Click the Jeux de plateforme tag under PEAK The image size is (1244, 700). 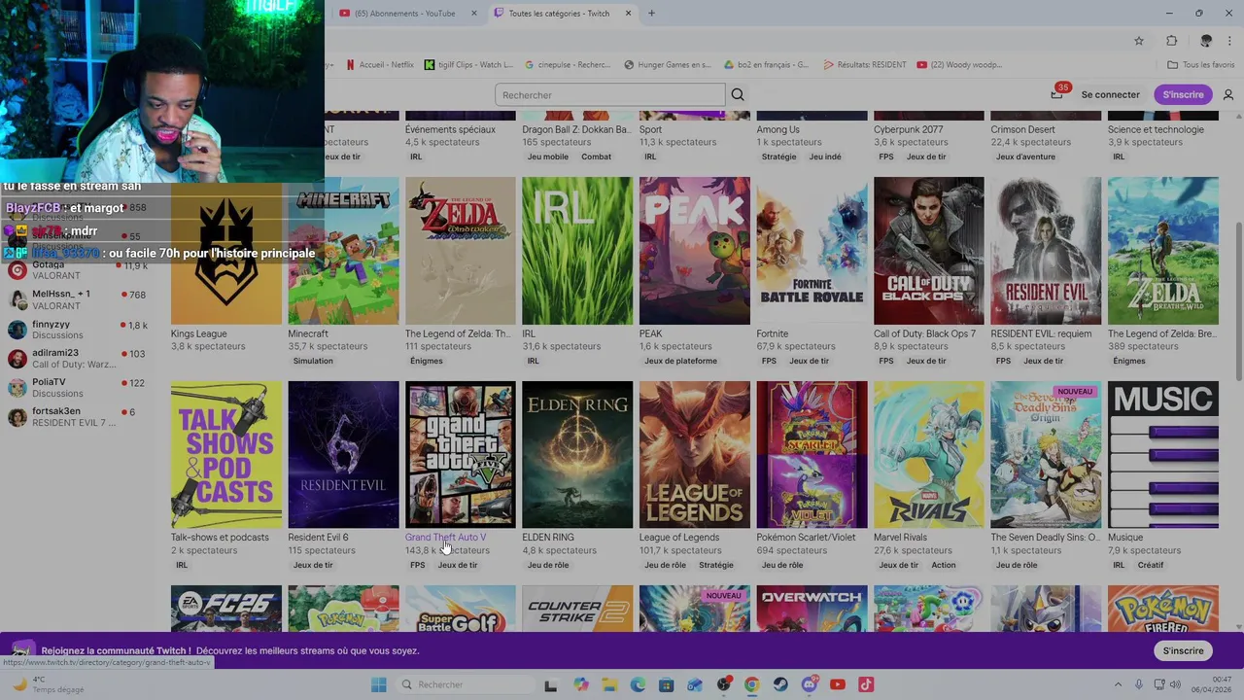pyautogui.click(x=680, y=361)
